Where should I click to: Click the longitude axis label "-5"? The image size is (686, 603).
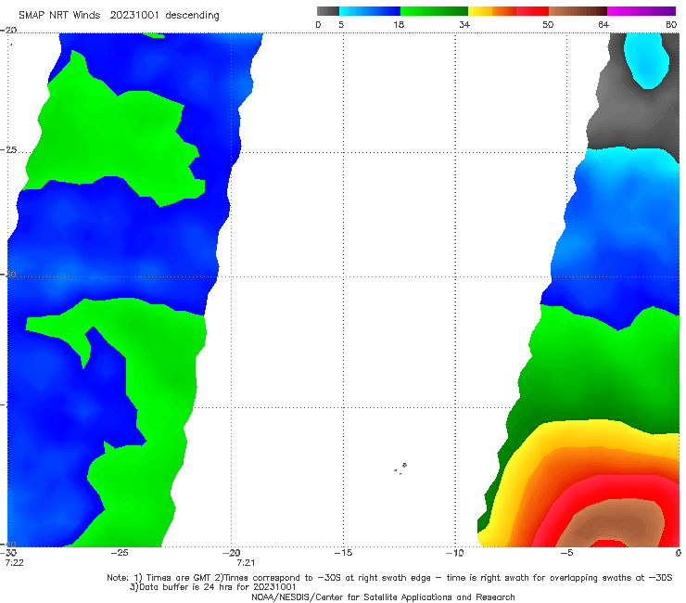point(566,553)
